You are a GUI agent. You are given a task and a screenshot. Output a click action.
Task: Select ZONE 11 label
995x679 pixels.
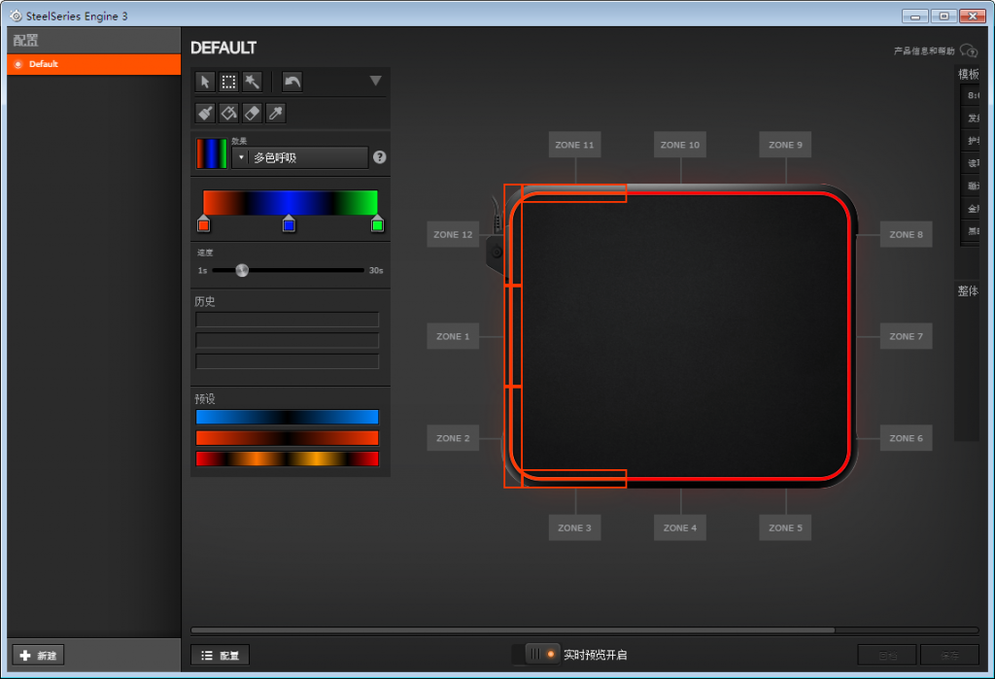coord(575,145)
